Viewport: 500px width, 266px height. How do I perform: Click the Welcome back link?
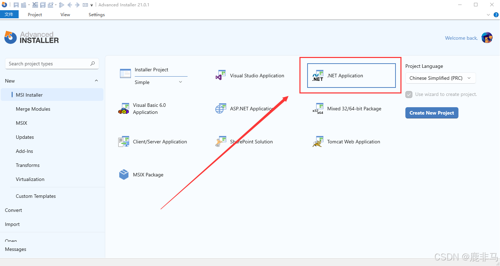[x=461, y=38]
